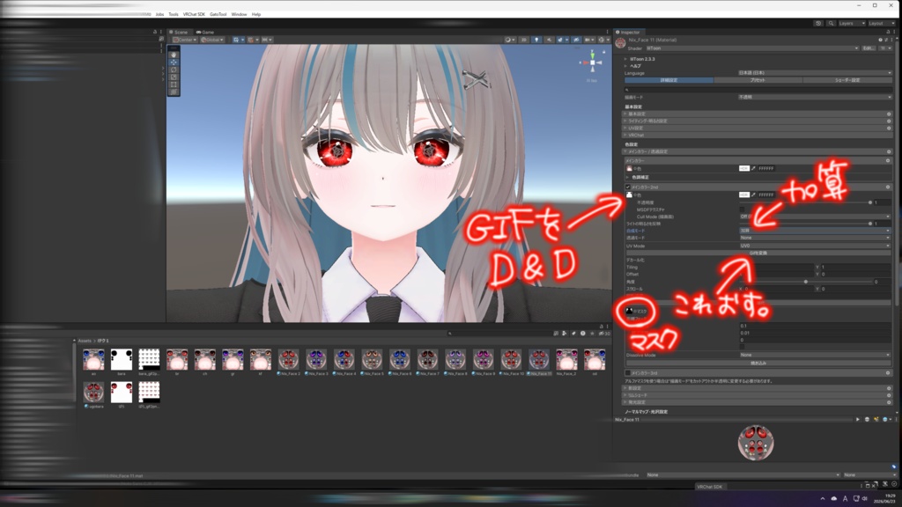902x507 pixels.
Task: Click the global search magnifier icon
Action: point(831,23)
